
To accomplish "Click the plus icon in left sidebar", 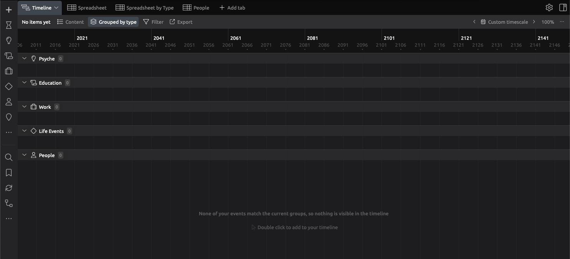I will (x=9, y=10).
